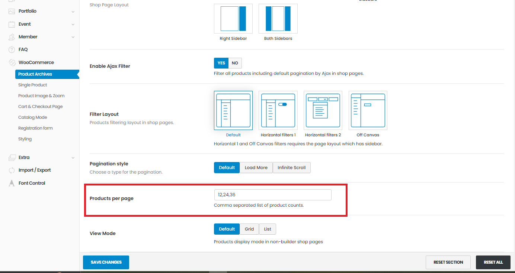Select List view mode
Screen dimensions: 515x273
[x=268, y=229]
